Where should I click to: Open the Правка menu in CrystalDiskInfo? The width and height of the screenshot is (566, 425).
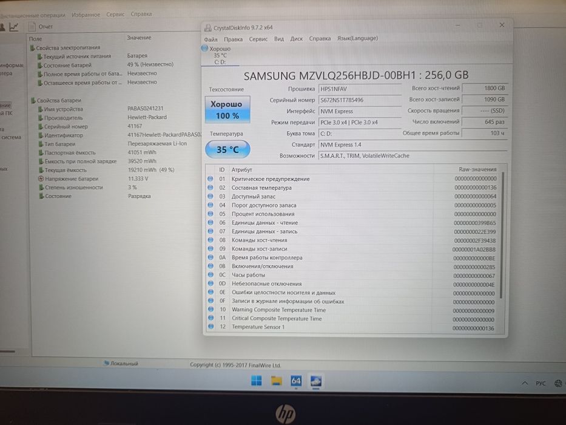pos(233,39)
